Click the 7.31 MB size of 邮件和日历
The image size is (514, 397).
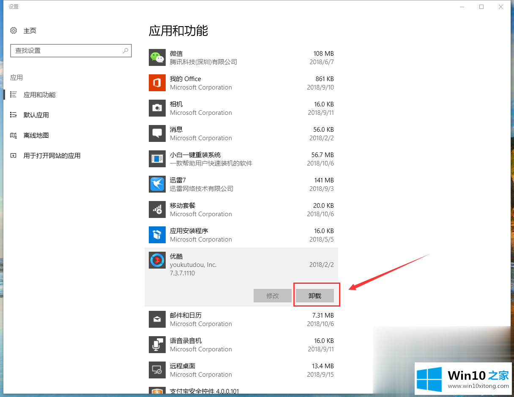323,315
